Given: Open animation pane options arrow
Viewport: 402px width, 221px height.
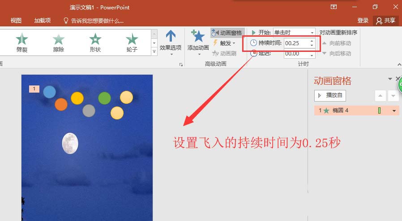Looking at the screenshot, I should pos(390,79).
